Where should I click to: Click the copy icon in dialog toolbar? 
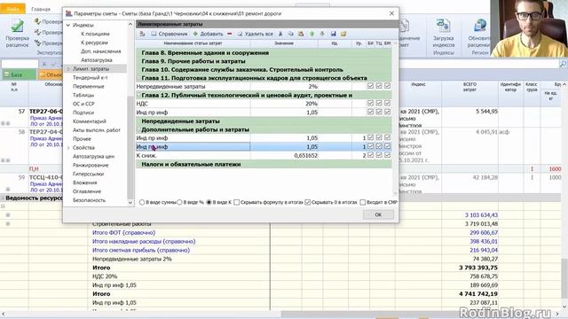pos(290,34)
